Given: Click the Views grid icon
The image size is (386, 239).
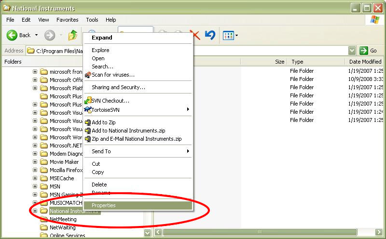Looking at the screenshot, I should tap(228, 36).
